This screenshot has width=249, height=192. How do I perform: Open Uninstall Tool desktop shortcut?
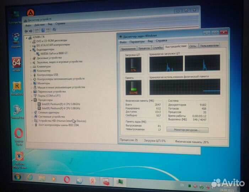pos(17,112)
